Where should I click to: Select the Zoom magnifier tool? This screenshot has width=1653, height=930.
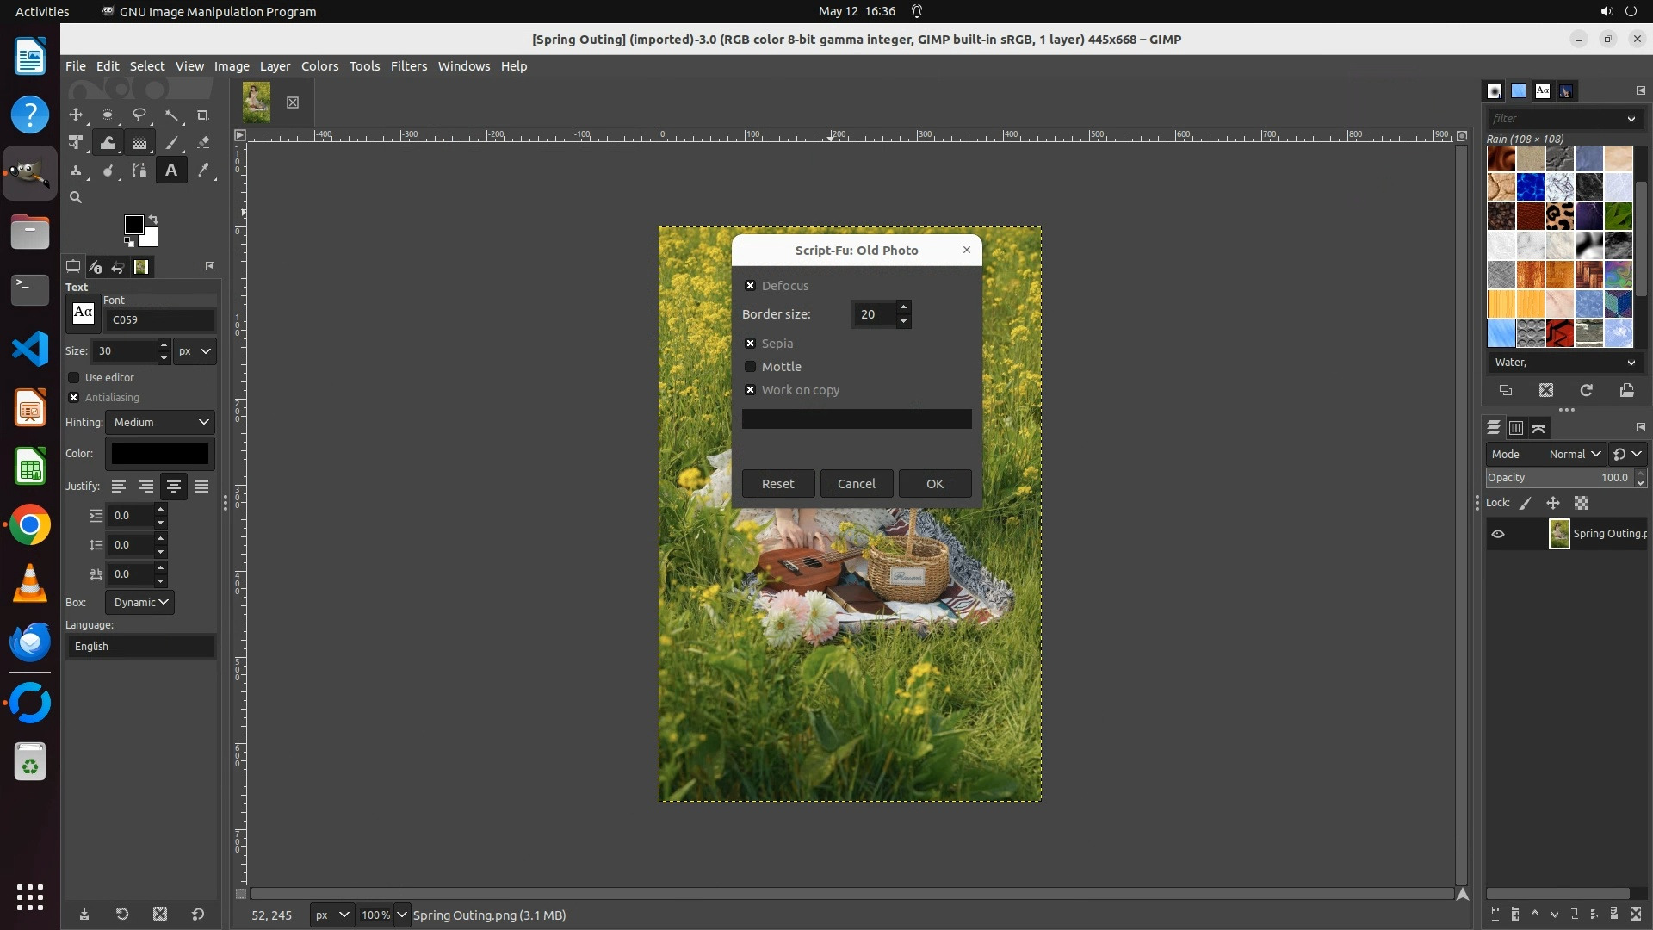click(76, 197)
